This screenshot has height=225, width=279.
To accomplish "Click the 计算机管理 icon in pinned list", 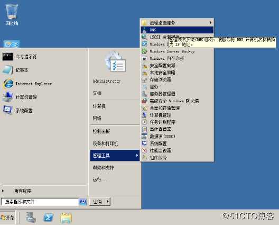I will coord(7,97).
